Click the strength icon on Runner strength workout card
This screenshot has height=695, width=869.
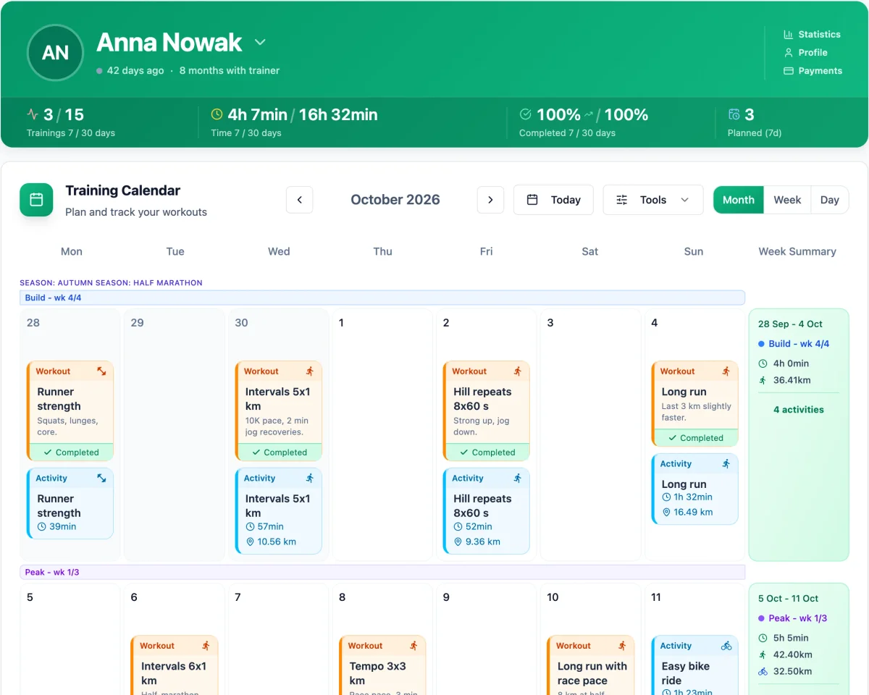click(x=101, y=371)
